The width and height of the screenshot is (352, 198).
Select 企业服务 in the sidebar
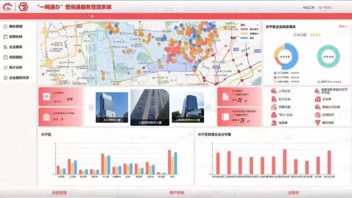[x=15, y=47]
